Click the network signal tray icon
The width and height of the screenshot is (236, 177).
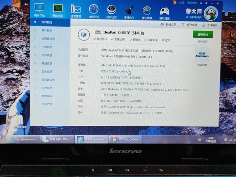pyautogui.click(x=230, y=140)
